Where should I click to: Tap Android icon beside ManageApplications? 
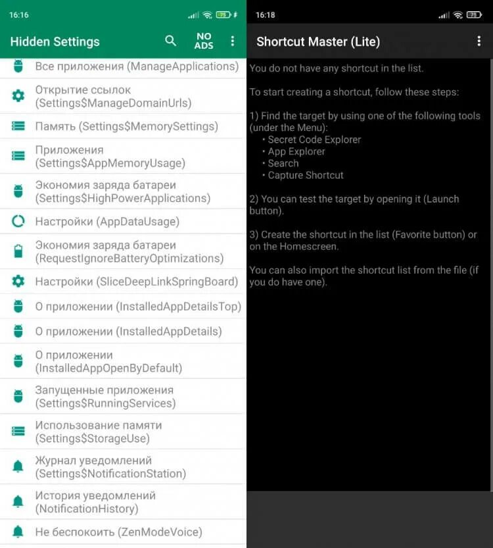pyautogui.click(x=18, y=66)
